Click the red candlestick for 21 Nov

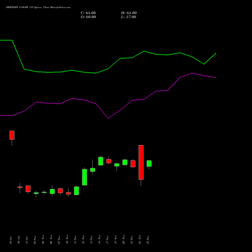(x=133, y=164)
